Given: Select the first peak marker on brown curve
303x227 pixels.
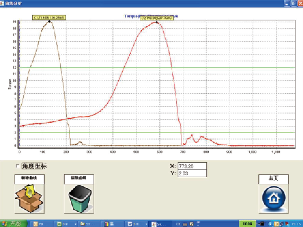Looking at the screenshot, I should pos(49,22).
